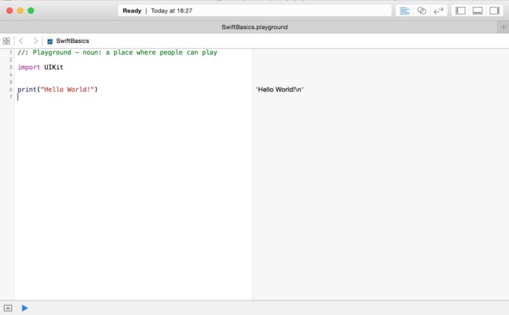This screenshot has height=315, width=509.
Task: Click line number 6 in gutter
Action: (x=11, y=90)
